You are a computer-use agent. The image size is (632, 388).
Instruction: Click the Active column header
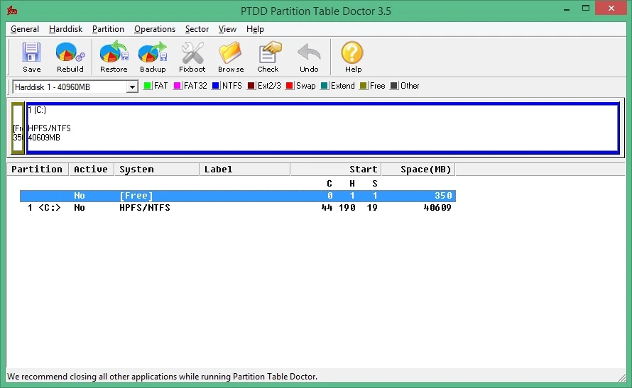(x=91, y=170)
